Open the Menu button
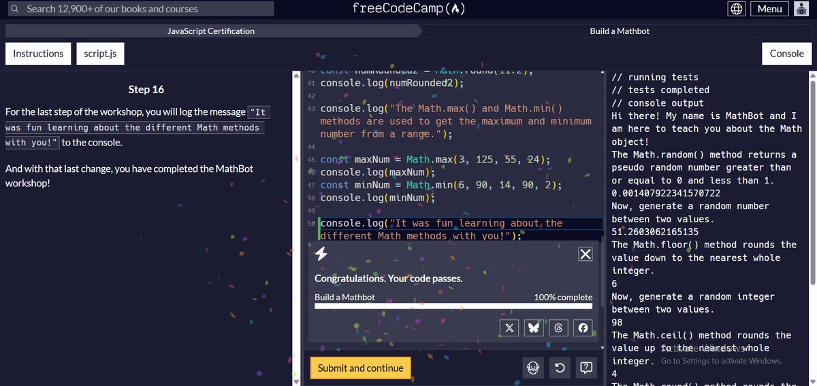Image resolution: width=817 pixels, height=386 pixels. pyautogui.click(x=769, y=9)
